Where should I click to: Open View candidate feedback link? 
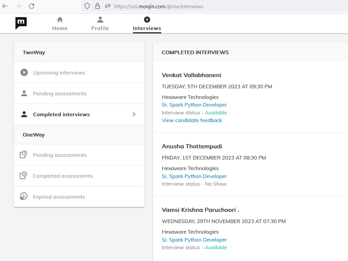pos(192,120)
